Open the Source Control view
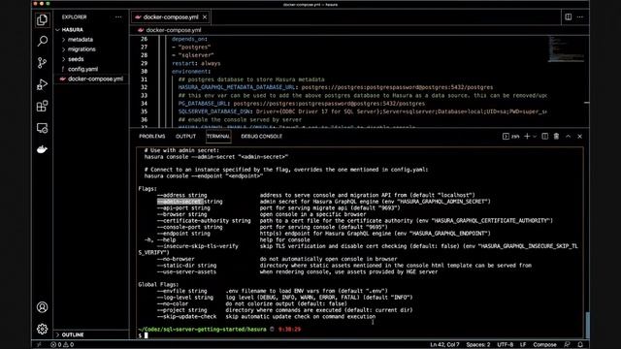Viewport: 621px width, 349px height. pyautogui.click(x=42, y=62)
